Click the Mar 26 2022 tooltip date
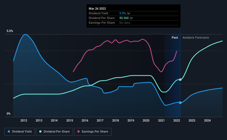 click(x=97, y=9)
